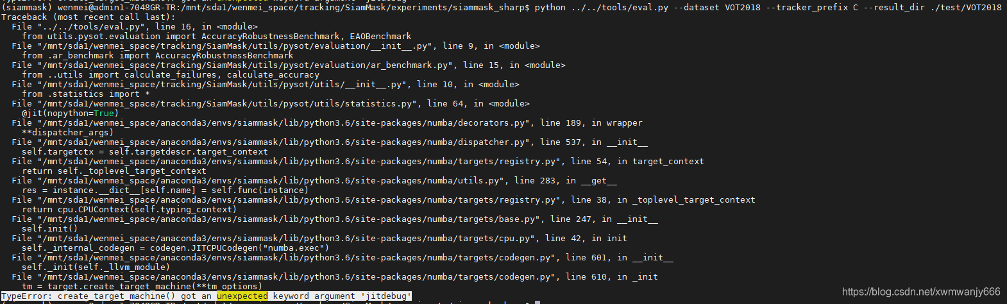Click the '--result_dir ./test/VOT2018' argument
Viewport: 1007px width, 304px height.
[933, 7]
